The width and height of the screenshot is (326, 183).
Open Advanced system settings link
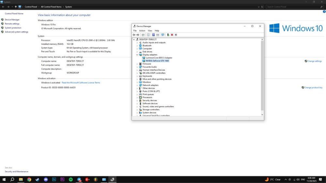pyautogui.click(x=16, y=32)
